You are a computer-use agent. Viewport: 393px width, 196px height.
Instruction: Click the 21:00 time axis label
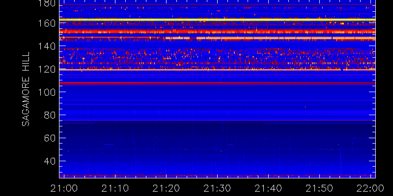(63, 188)
